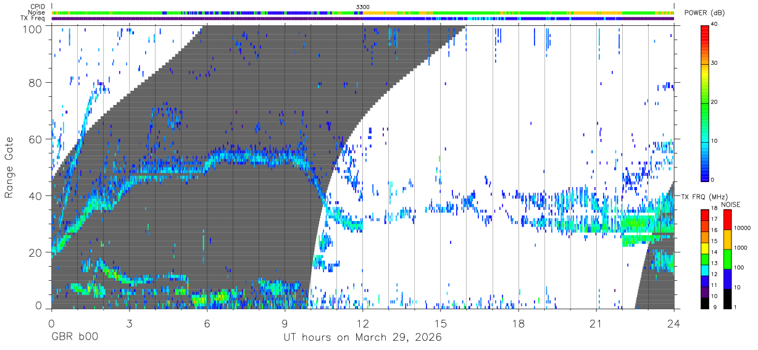Click UT hours axis tick 12
This screenshot has width=758, height=350.
362,323
